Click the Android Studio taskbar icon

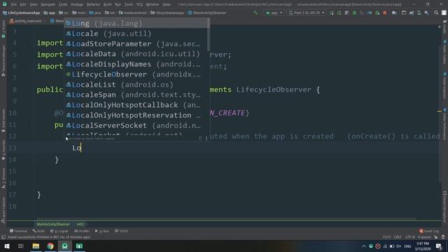pos(65,246)
